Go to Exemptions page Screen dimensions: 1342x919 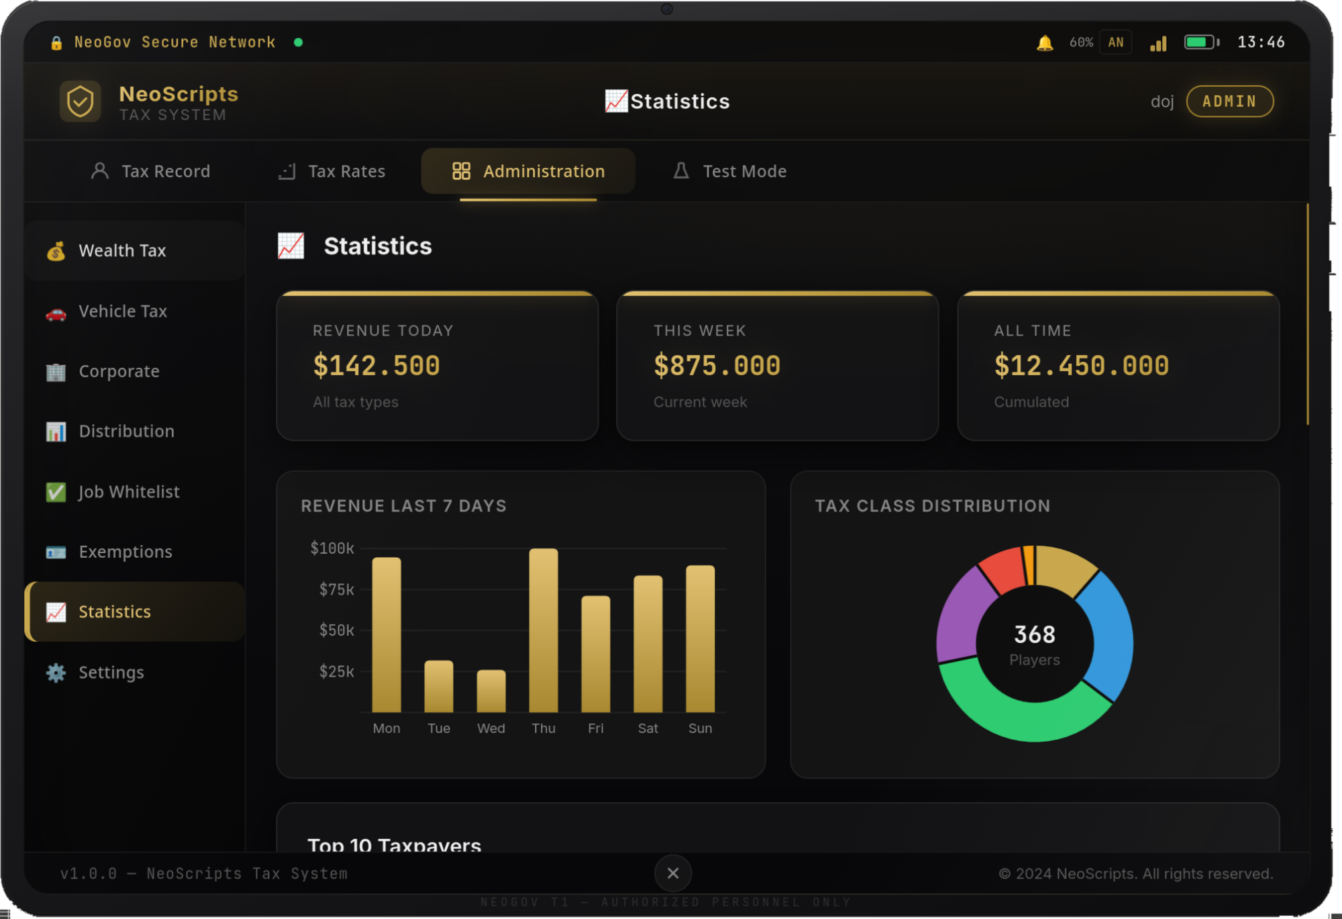(x=135, y=552)
